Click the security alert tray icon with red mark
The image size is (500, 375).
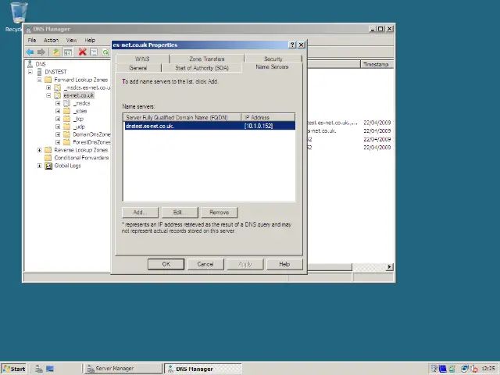pos(474,369)
